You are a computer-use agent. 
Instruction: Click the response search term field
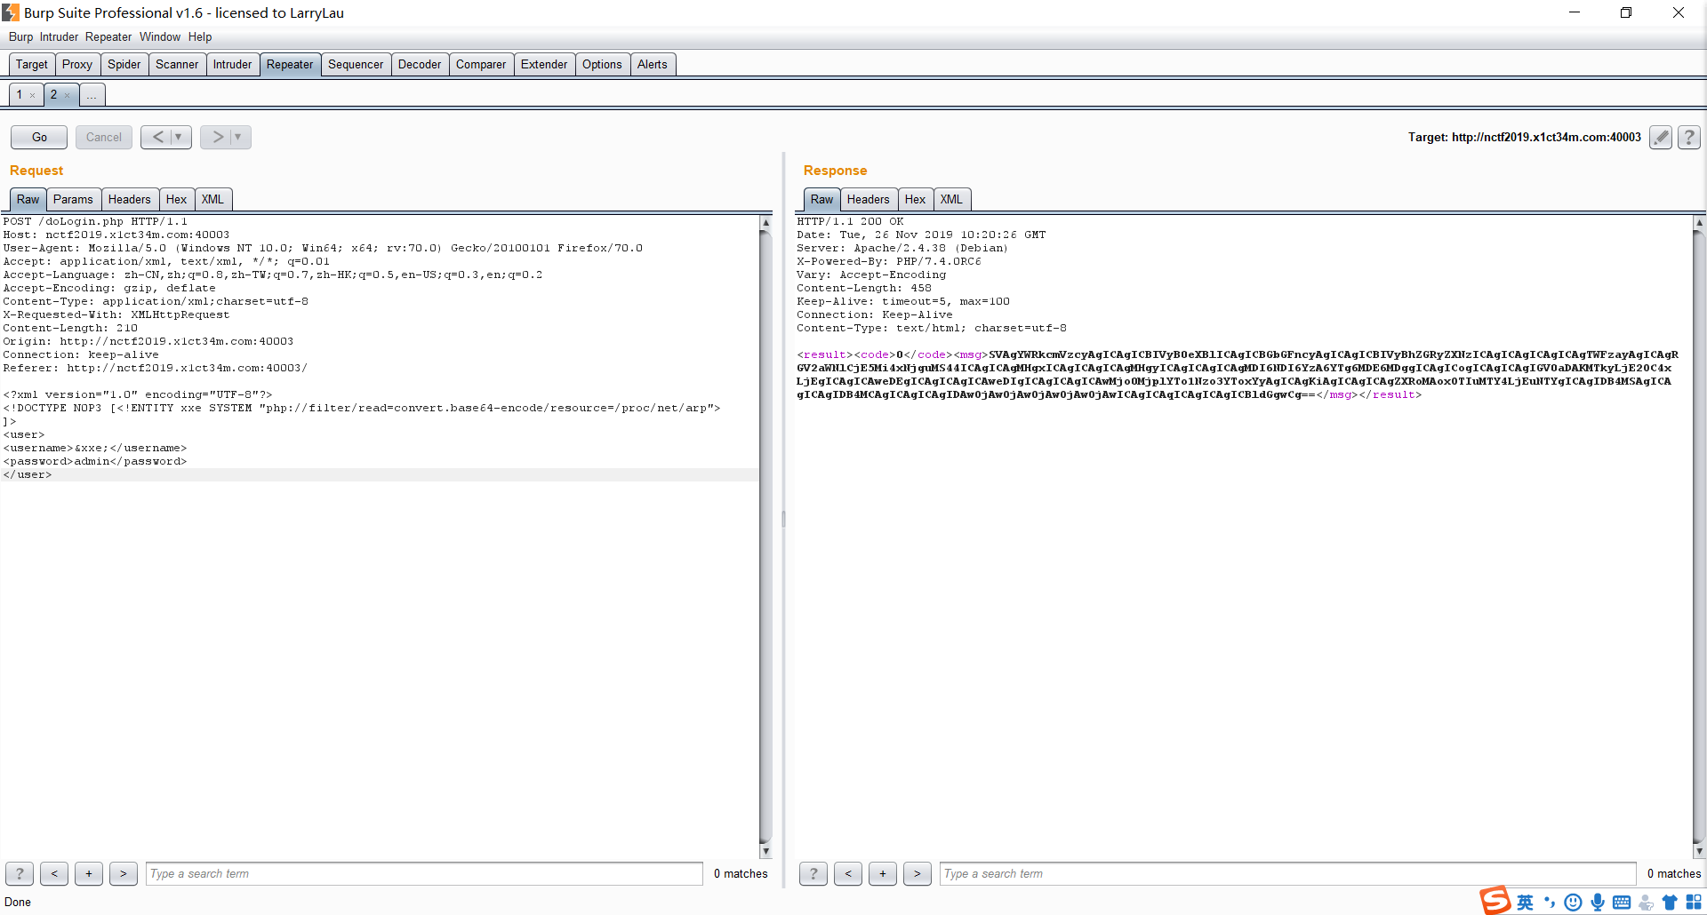tap(1287, 873)
